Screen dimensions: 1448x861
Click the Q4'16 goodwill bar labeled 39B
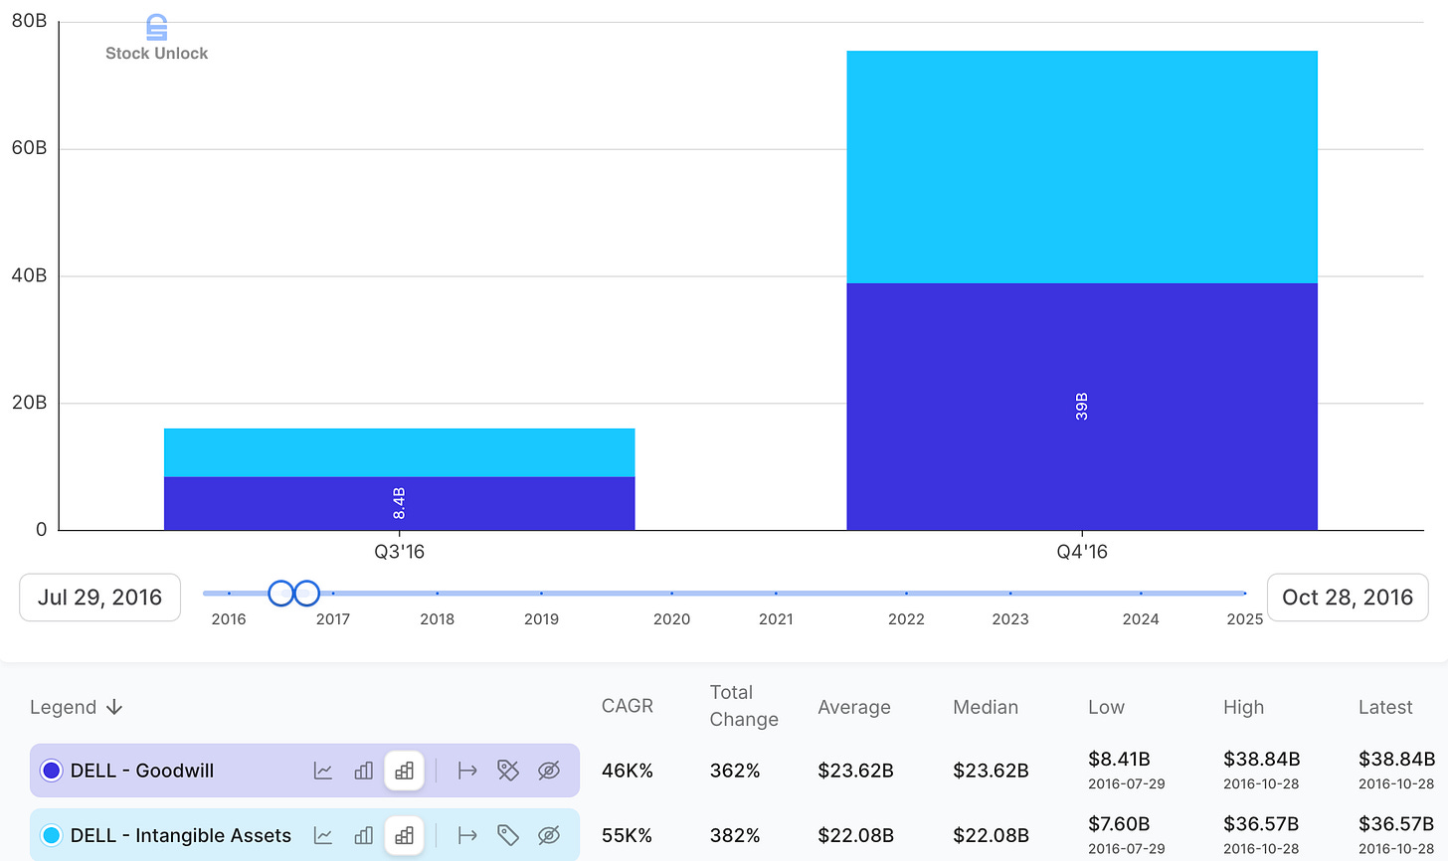coord(1082,407)
